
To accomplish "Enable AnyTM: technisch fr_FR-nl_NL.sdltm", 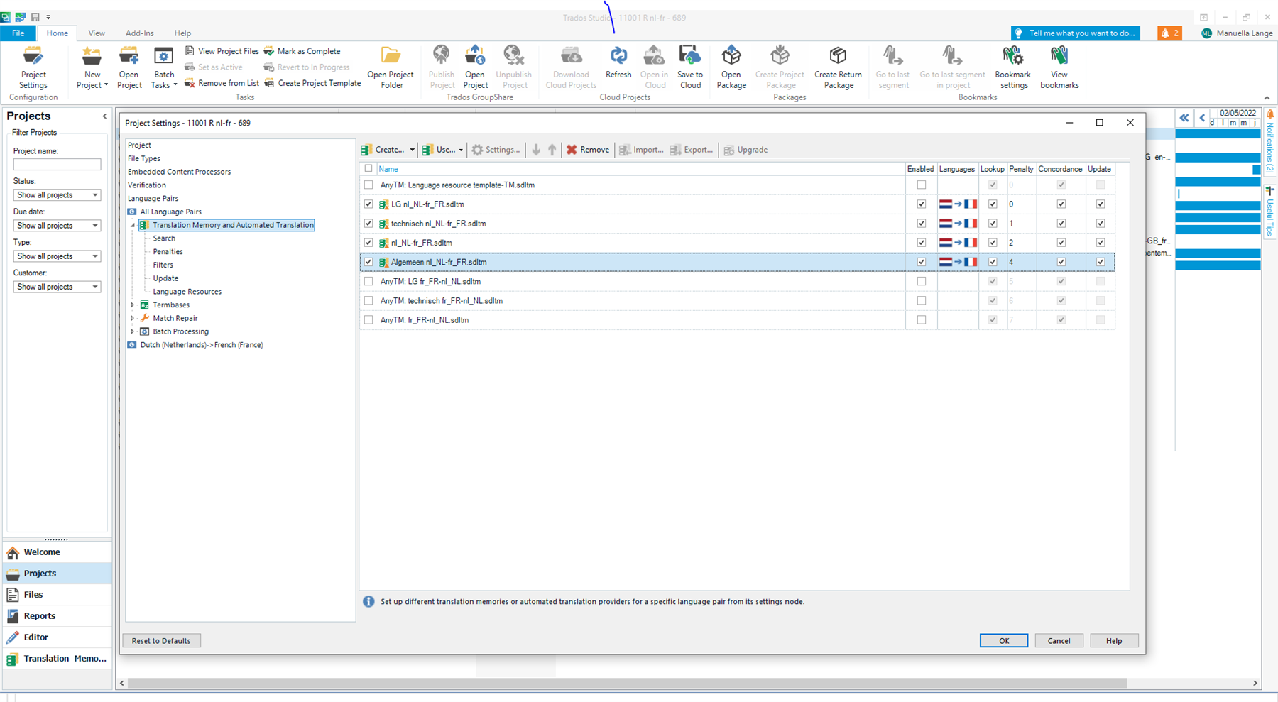I will (922, 300).
